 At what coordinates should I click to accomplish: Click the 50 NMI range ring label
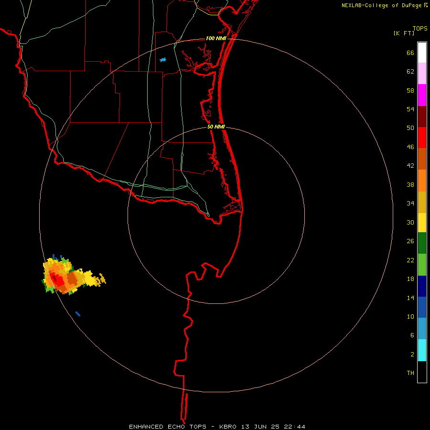coord(216,127)
